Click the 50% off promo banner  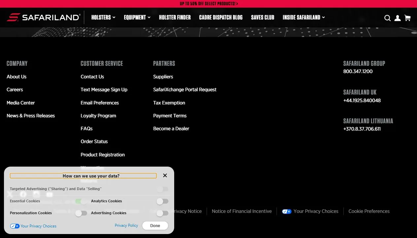[x=208, y=4]
